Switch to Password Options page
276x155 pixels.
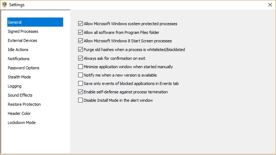[x=23, y=68]
